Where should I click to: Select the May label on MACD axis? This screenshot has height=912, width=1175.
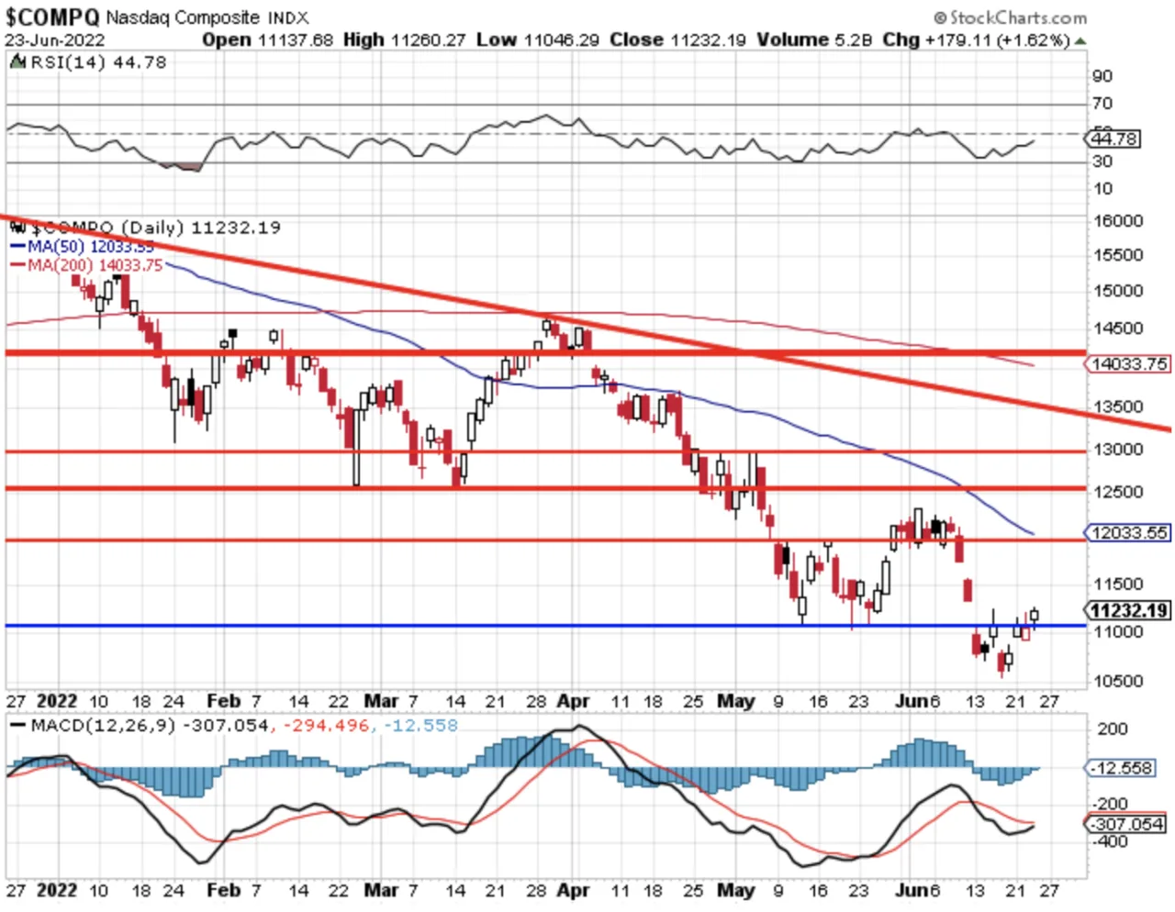pyautogui.click(x=735, y=890)
